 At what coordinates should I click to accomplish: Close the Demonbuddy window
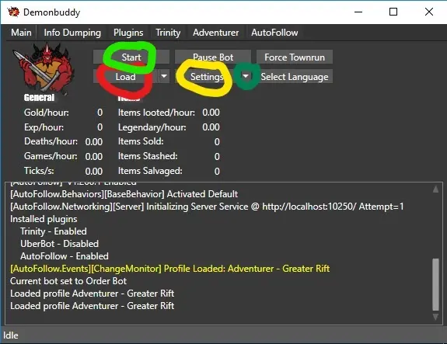coord(429,12)
